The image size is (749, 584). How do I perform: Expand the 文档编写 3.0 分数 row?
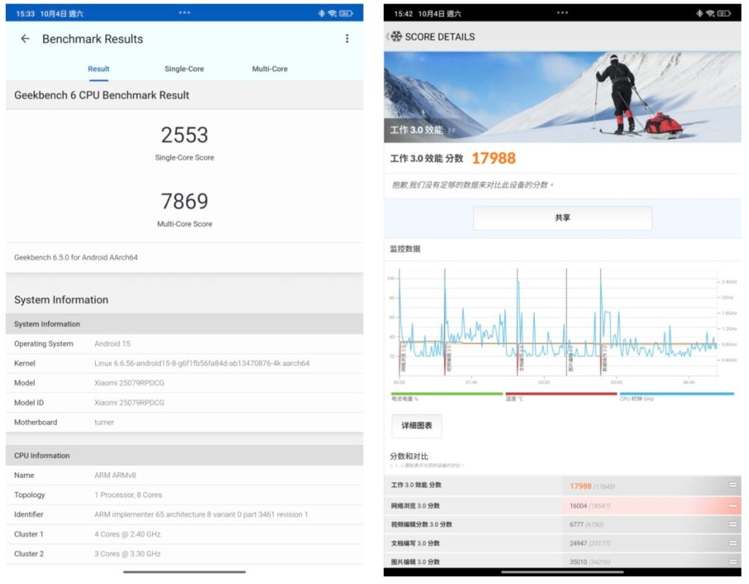point(732,543)
